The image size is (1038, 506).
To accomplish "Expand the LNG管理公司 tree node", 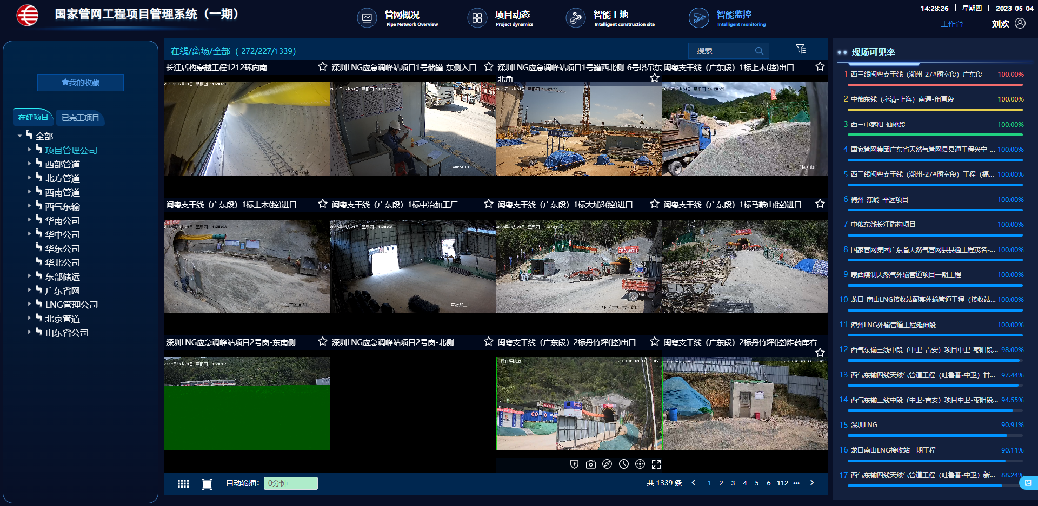I will tap(29, 303).
